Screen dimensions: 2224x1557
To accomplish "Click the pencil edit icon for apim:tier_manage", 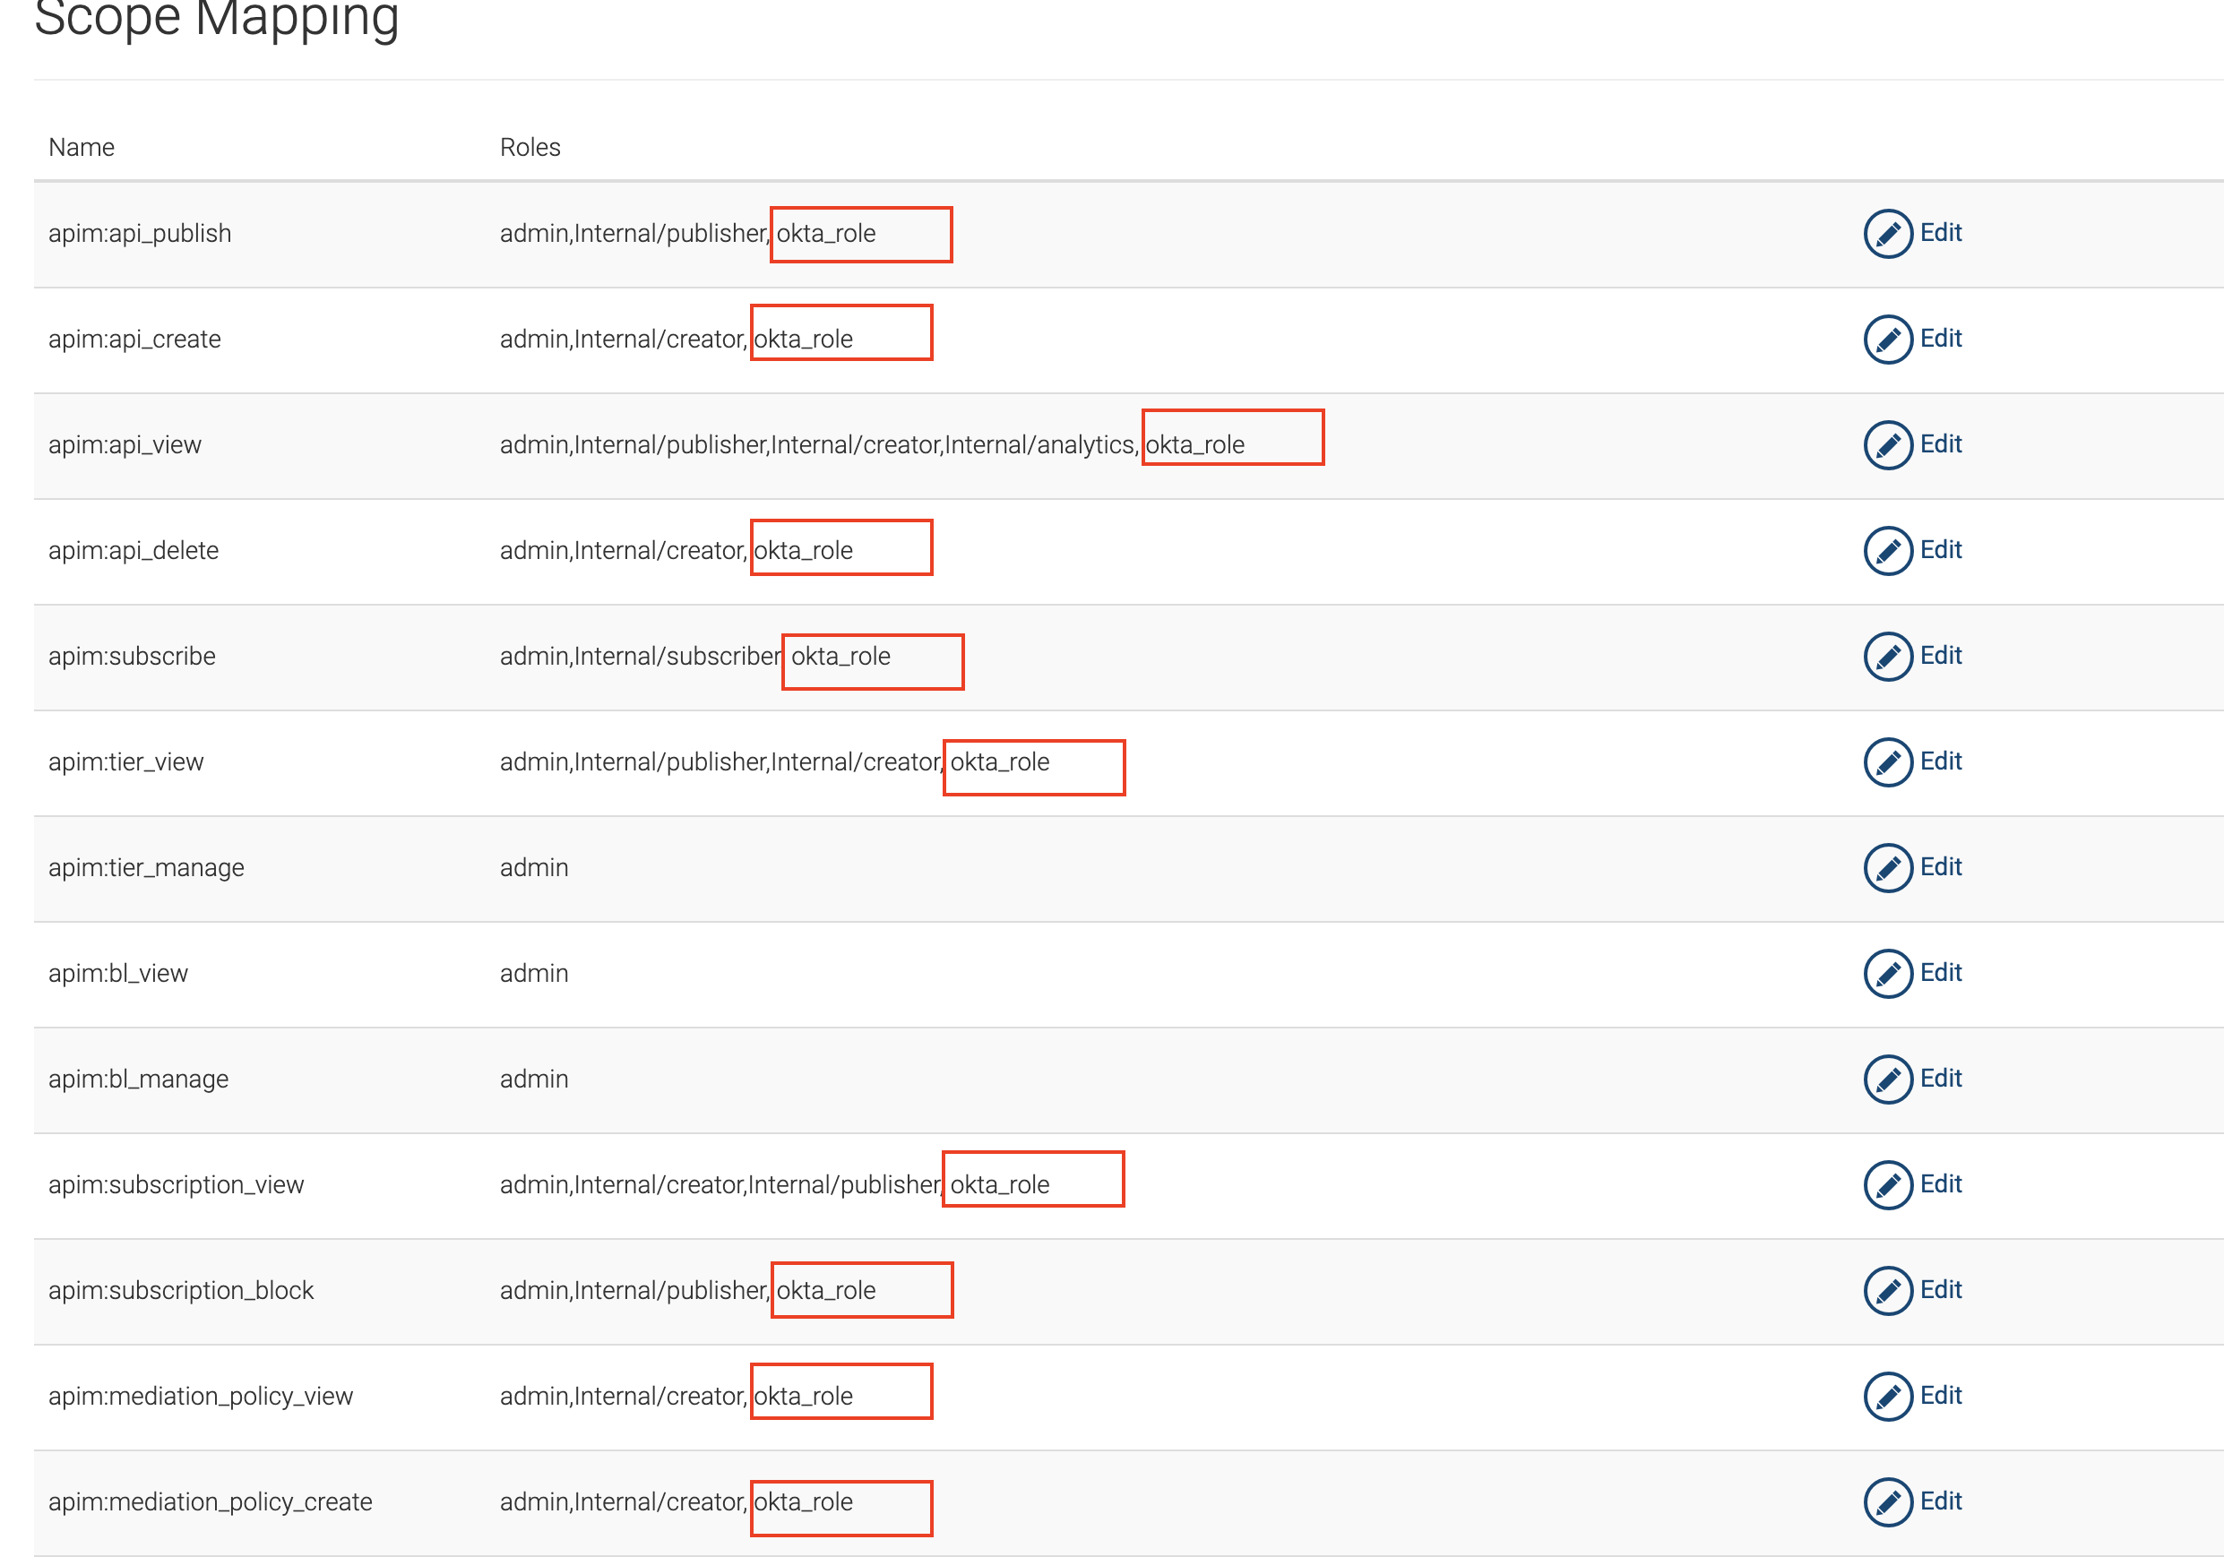I will click(1888, 867).
